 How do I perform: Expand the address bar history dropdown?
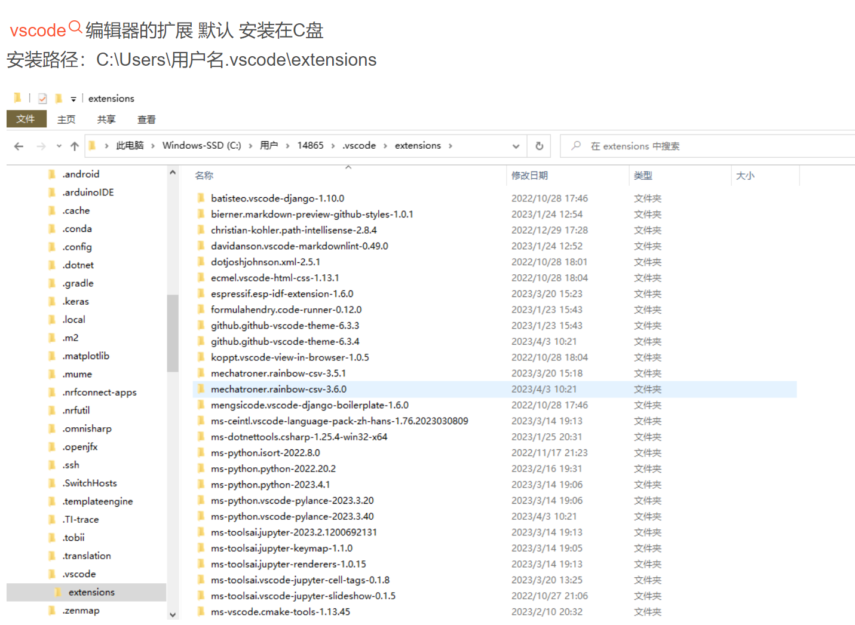516,146
